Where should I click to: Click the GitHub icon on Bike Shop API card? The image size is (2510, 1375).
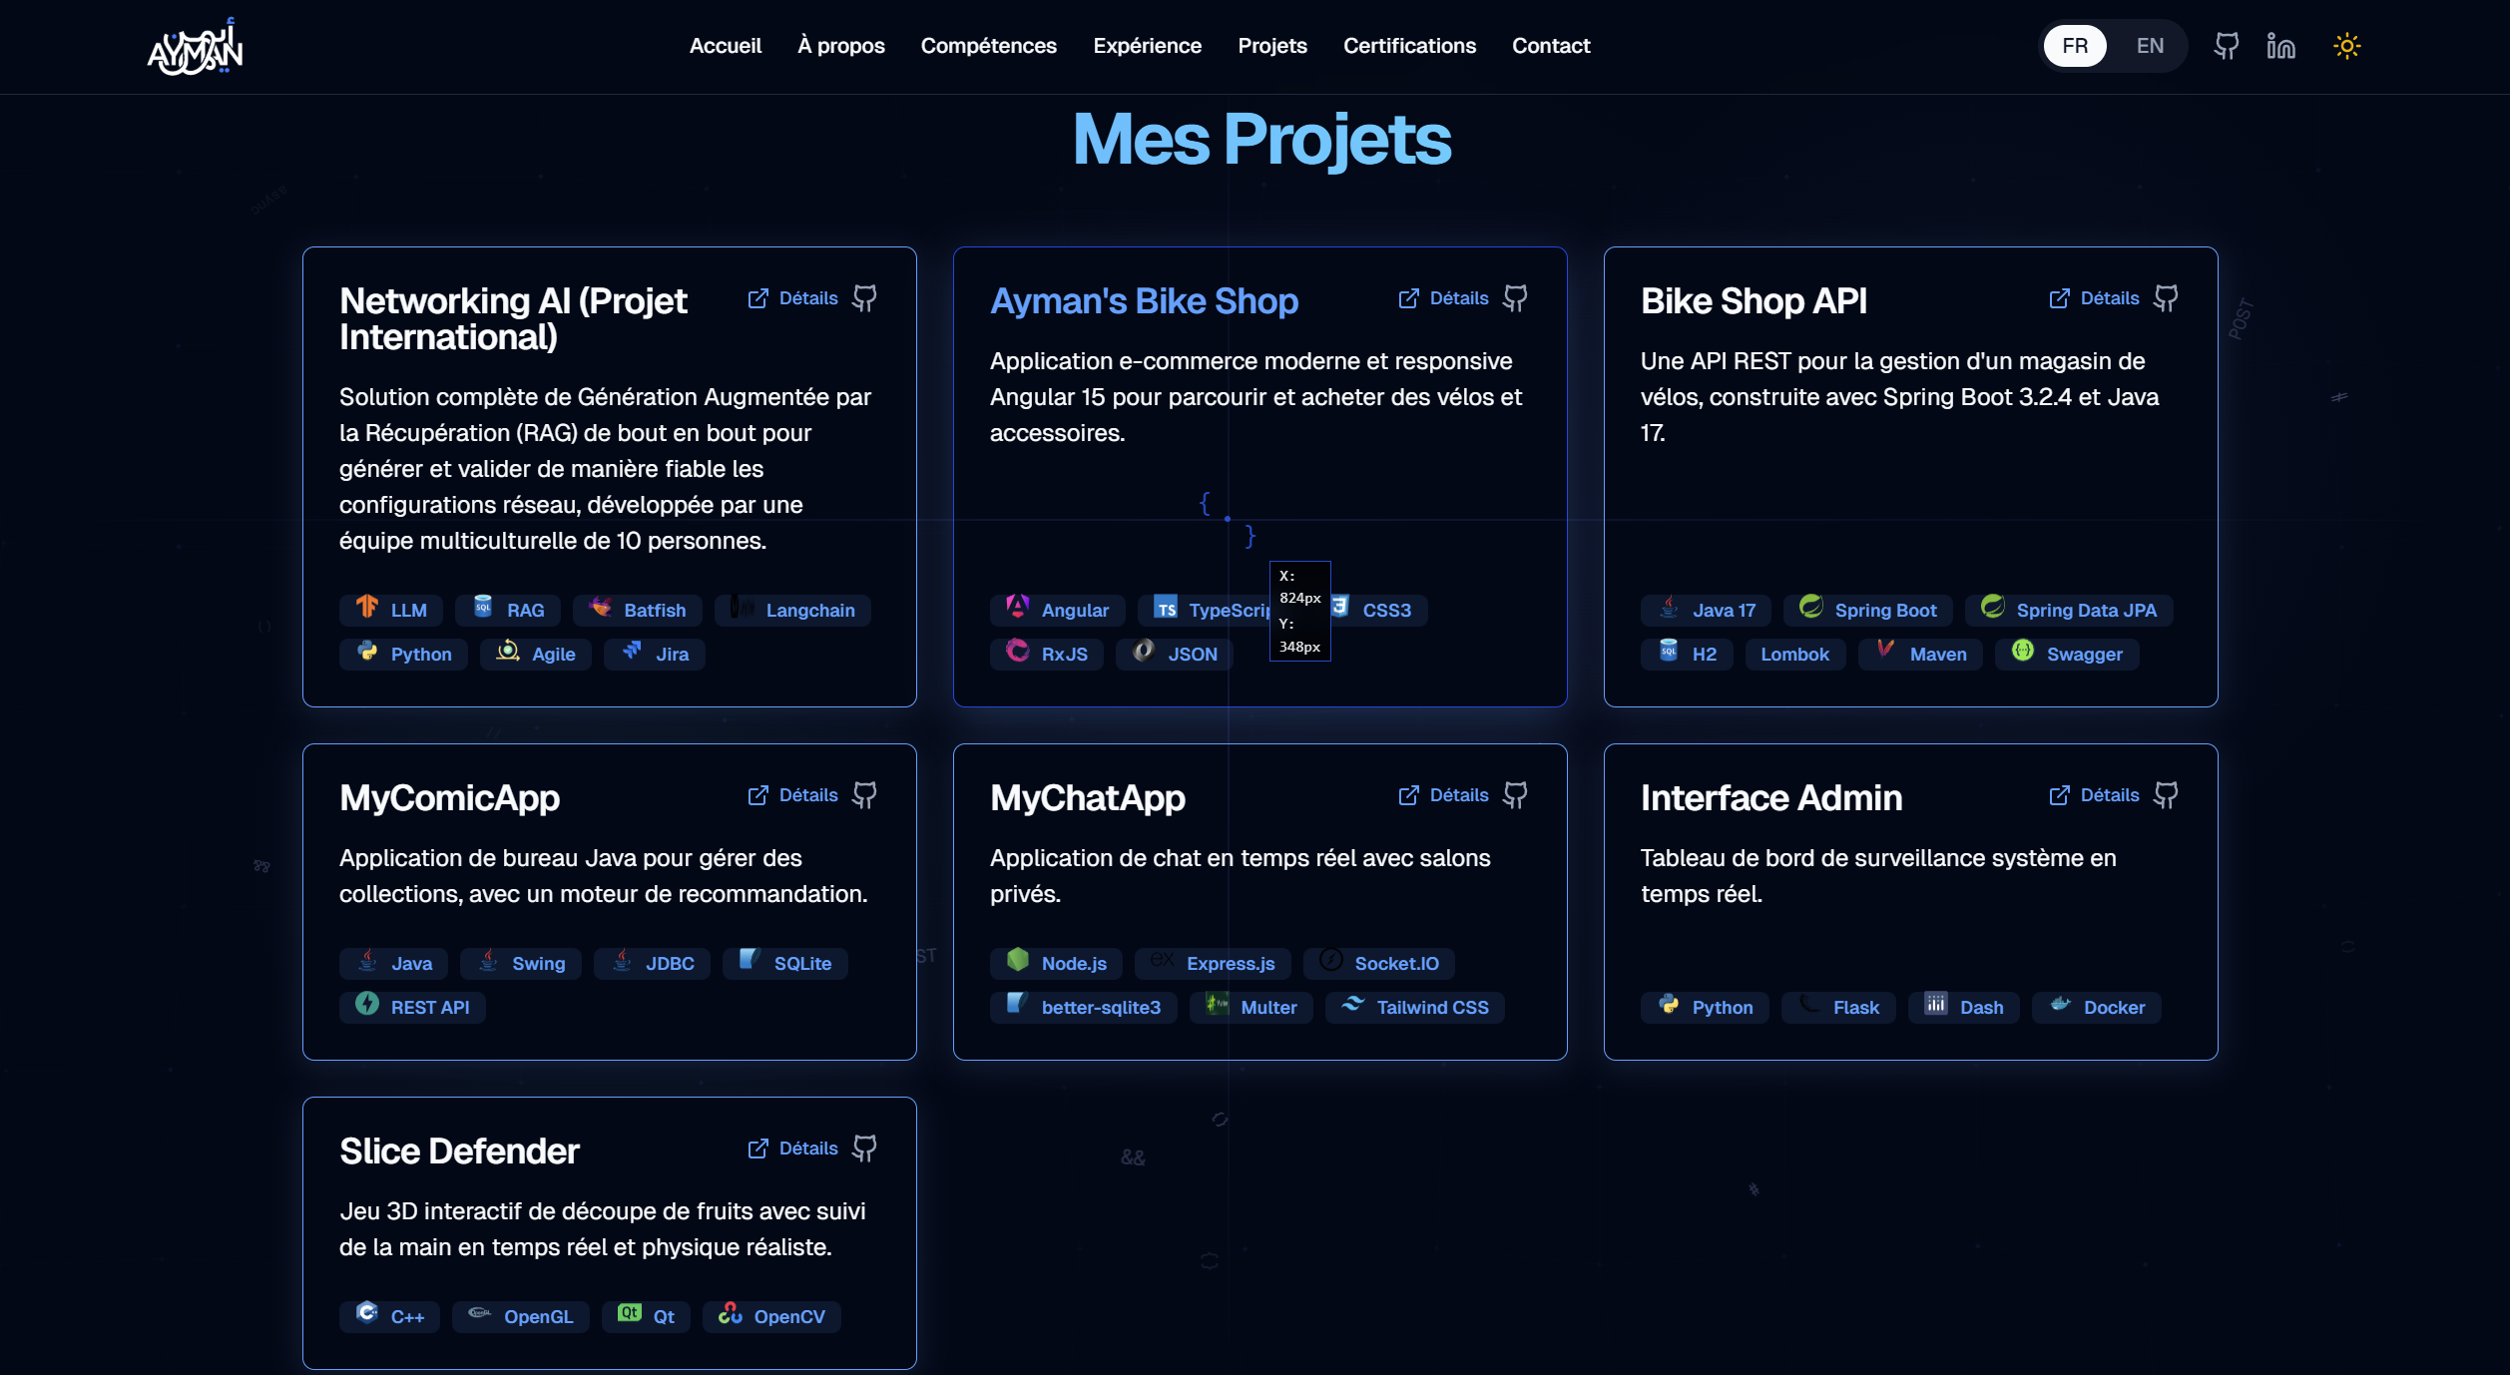[2166, 297]
